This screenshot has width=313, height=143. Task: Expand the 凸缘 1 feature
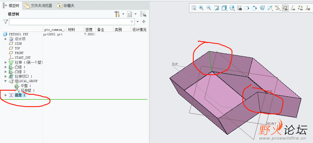pyautogui.click(x=6, y=67)
